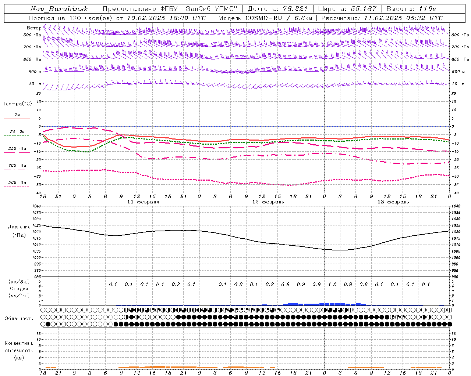The height and width of the screenshot is (376, 471).
Task: Click the Осадки precipitation label
Action: [19, 289]
